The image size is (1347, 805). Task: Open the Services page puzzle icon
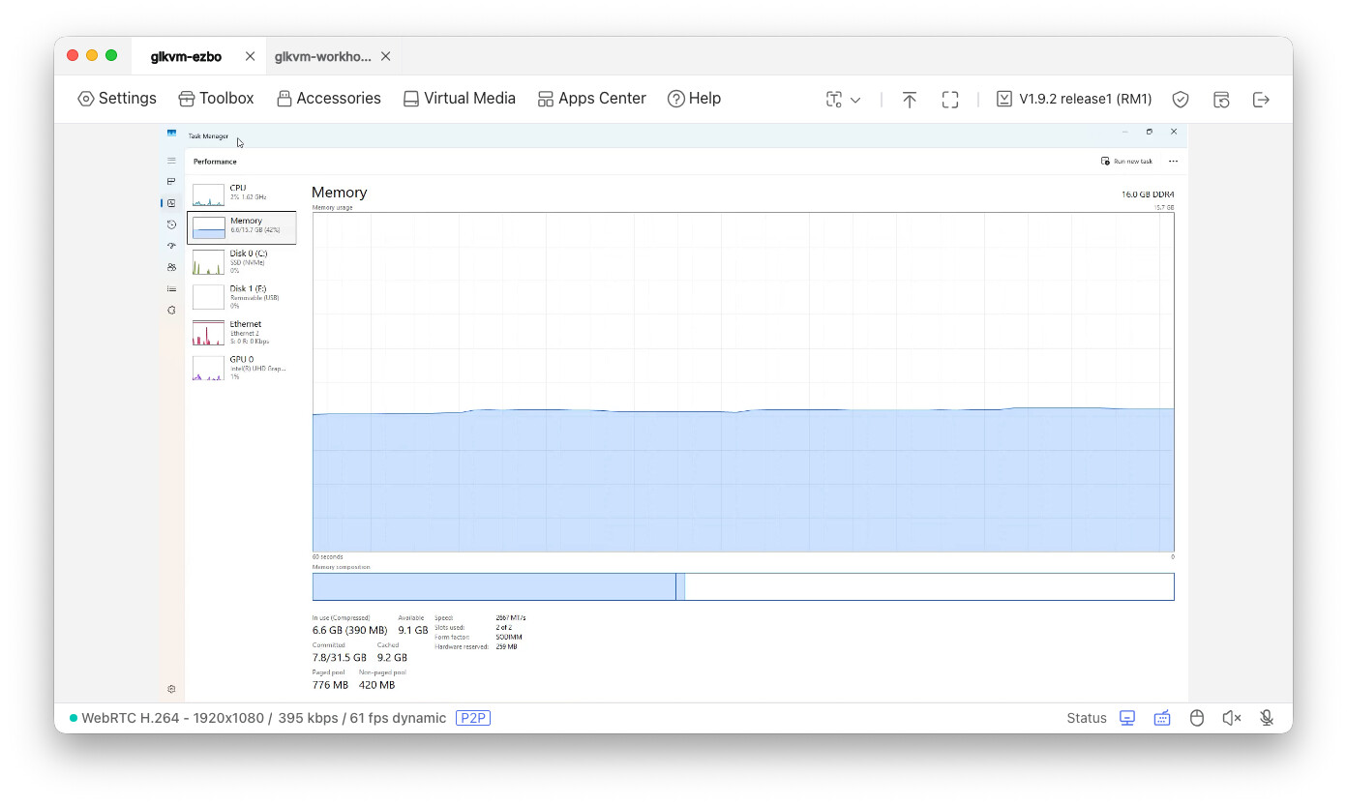pyautogui.click(x=171, y=310)
